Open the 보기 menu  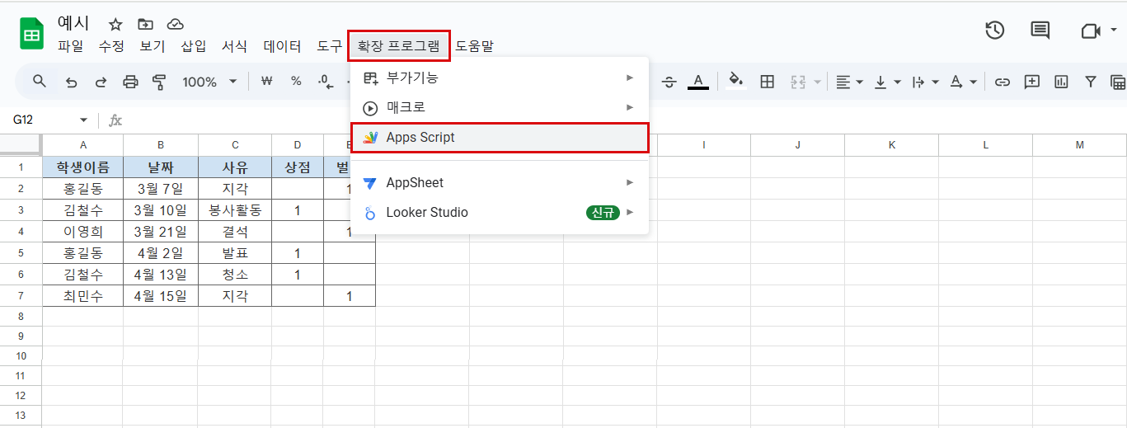pyautogui.click(x=153, y=46)
